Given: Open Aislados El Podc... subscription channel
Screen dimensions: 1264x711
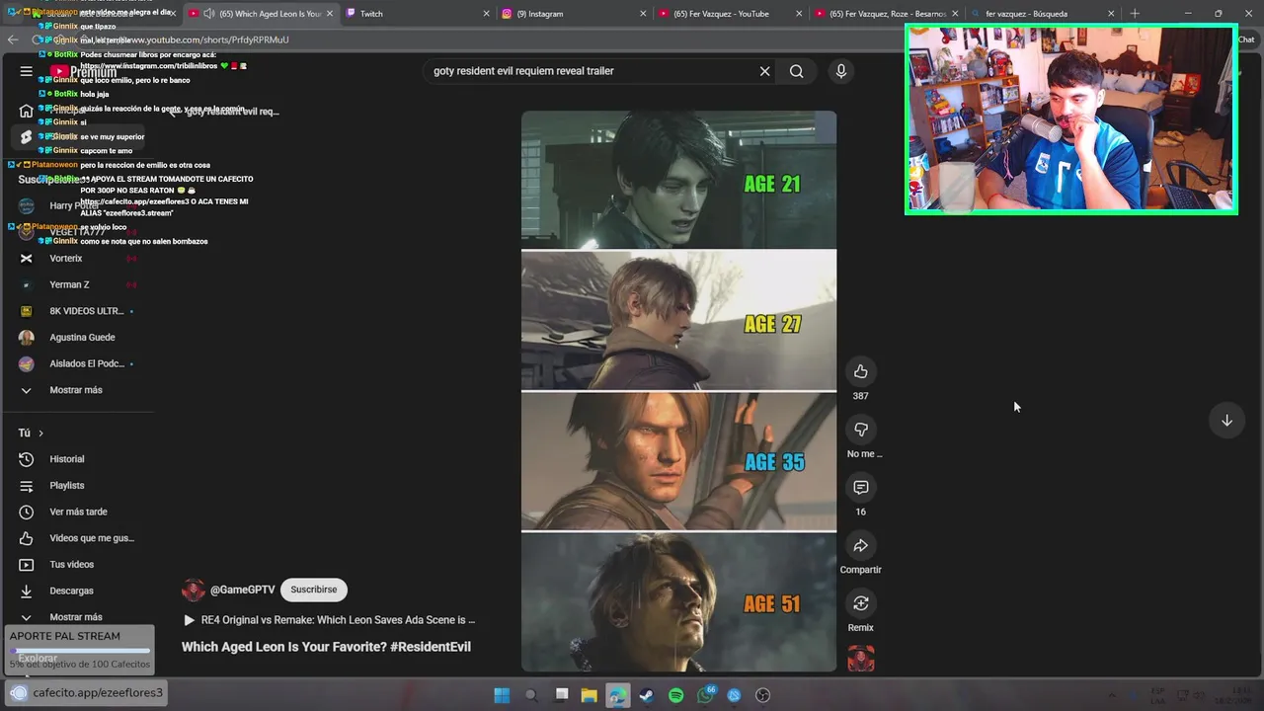Looking at the screenshot, I should click(87, 363).
